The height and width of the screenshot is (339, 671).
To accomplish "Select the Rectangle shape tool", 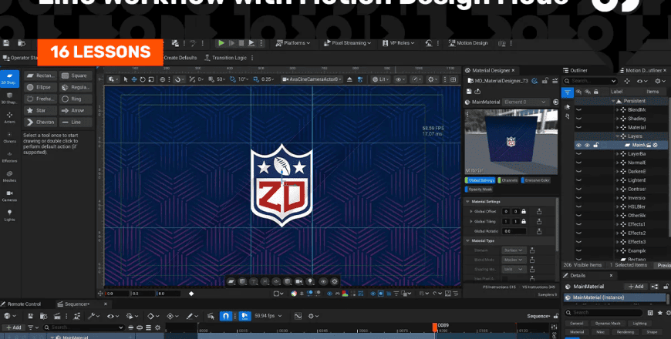I will 41,76.
